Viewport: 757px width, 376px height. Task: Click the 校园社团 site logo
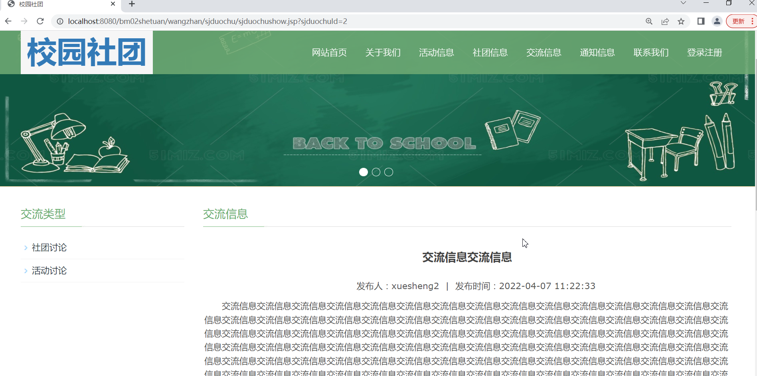pyautogui.click(x=87, y=52)
